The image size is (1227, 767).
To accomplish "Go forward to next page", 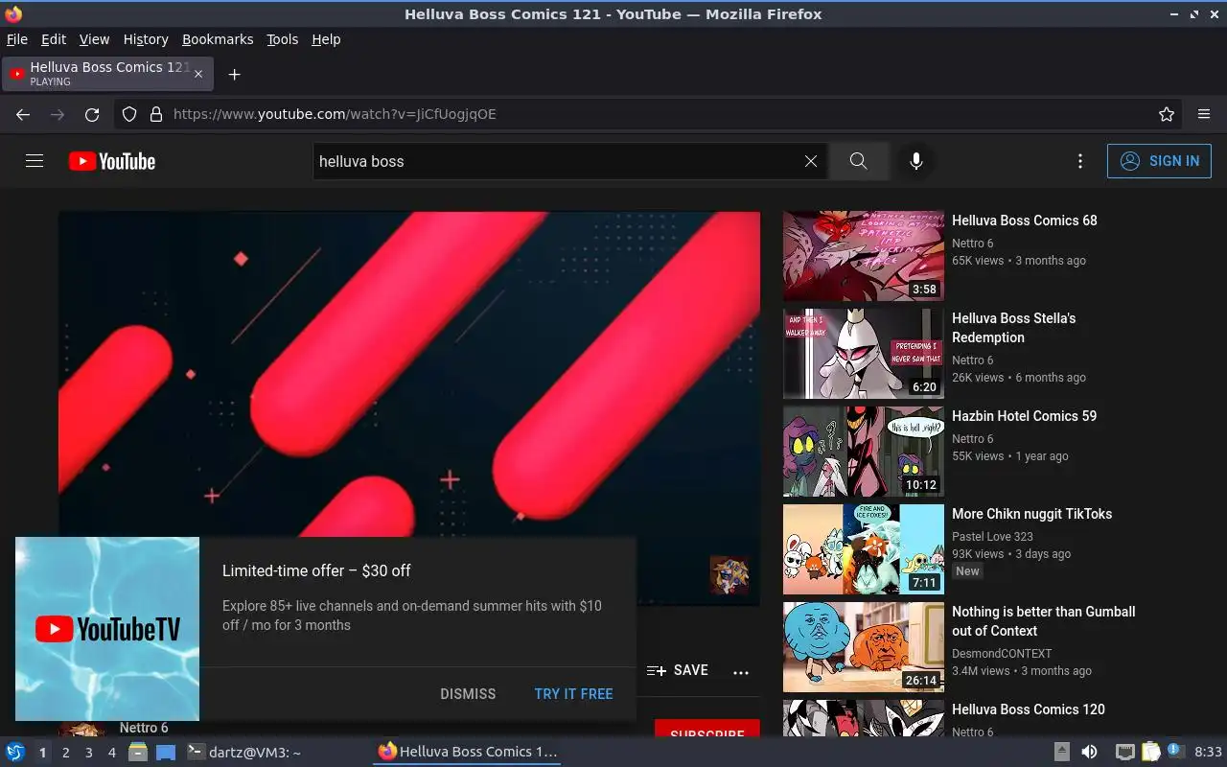I will [x=58, y=114].
